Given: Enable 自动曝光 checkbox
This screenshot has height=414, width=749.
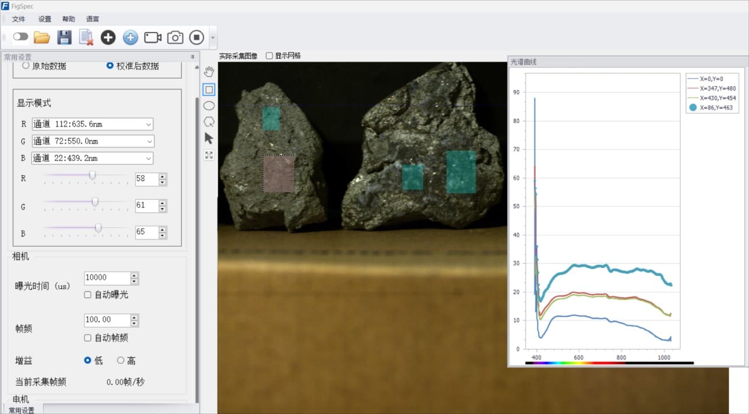Looking at the screenshot, I should click(88, 295).
